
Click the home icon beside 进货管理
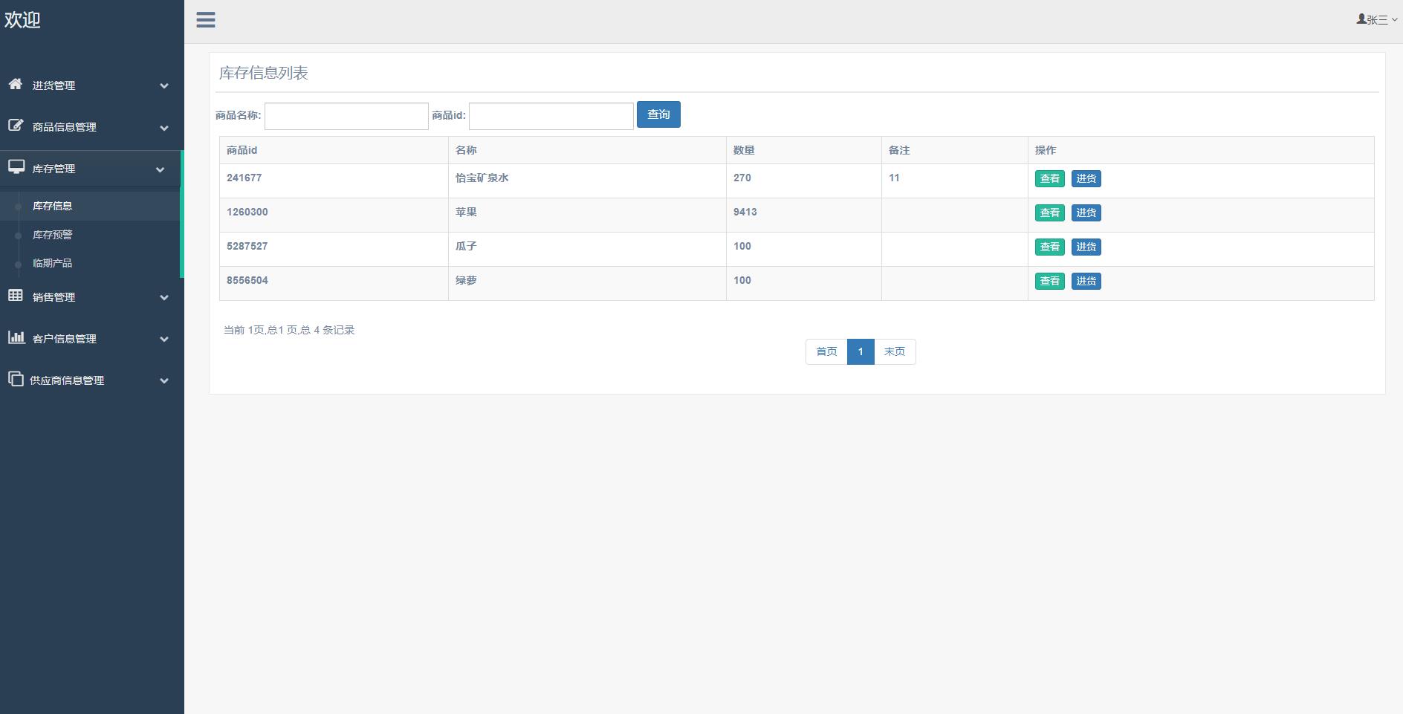tap(16, 84)
